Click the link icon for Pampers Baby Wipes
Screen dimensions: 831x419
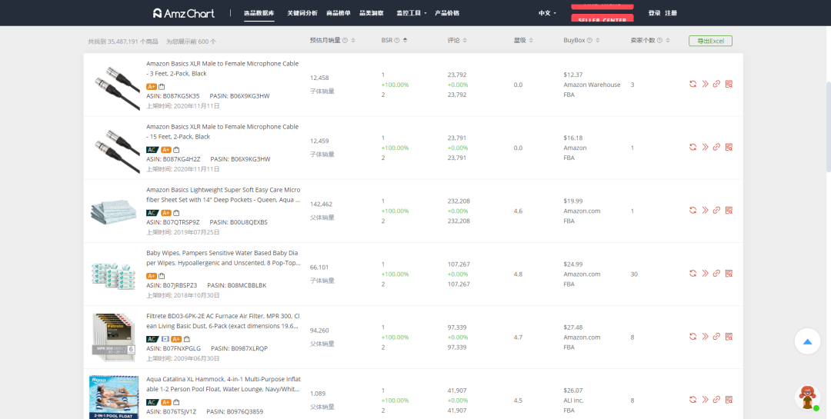point(716,273)
